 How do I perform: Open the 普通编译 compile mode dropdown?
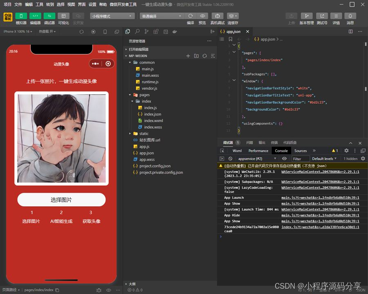(162, 16)
